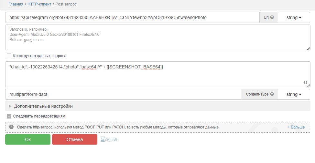Uncheck Следовать переадресациям checkbox

pos(9,116)
